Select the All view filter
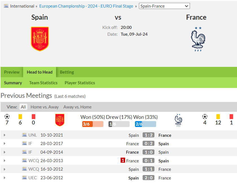The width and height of the screenshot is (237, 186). [x=23, y=107]
